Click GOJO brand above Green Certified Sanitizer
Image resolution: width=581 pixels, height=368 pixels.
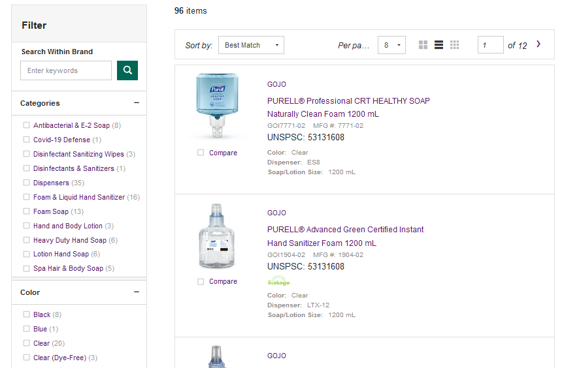tap(276, 213)
